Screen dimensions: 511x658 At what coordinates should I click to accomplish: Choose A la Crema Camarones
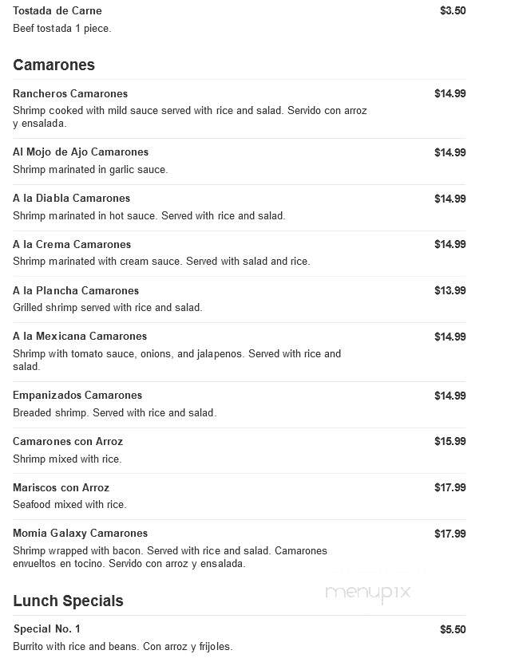point(72,244)
